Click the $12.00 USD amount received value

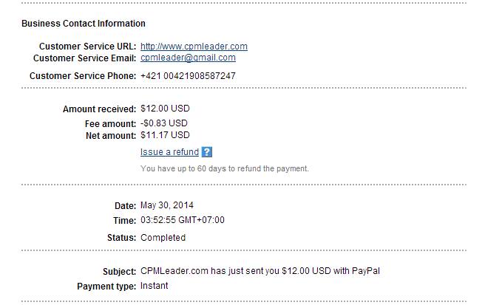pos(165,109)
